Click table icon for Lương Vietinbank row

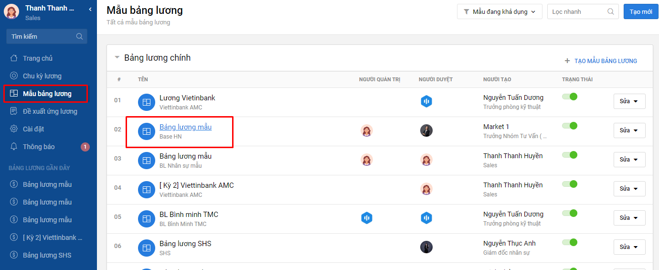click(147, 102)
